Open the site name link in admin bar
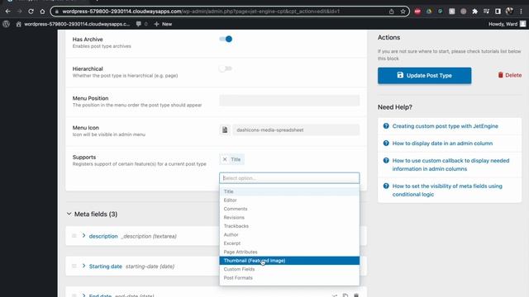Viewport: 529px width, 297px height. coord(73,24)
